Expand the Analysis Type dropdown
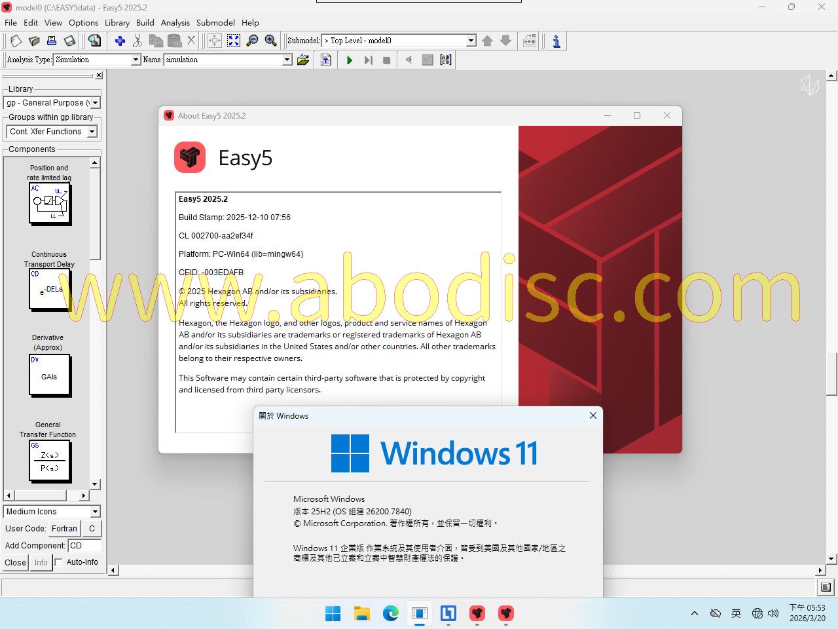 [136, 60]
